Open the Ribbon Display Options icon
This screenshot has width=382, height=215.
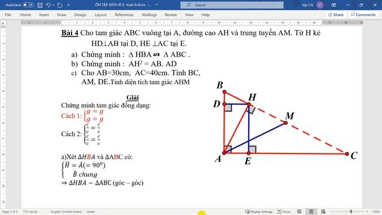334,5
